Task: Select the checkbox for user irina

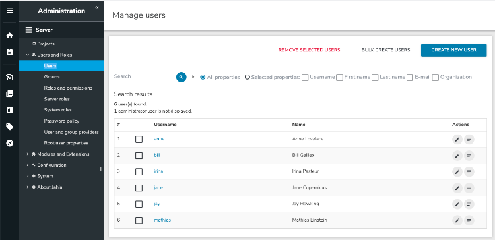Action: (x=139, y=171)
